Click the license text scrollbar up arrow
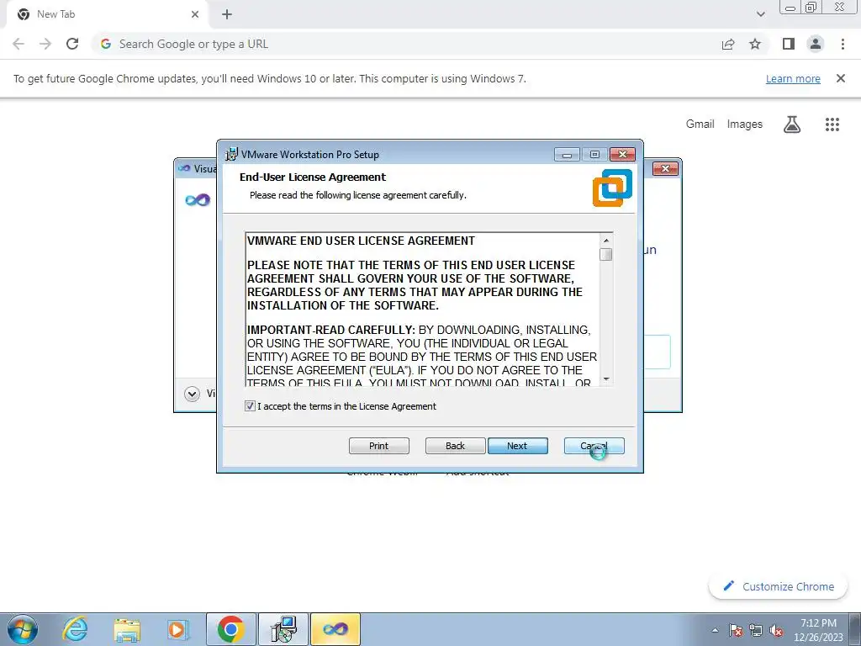Image resolution: width=861 pixels, height=646 pixels. (606, 240)
